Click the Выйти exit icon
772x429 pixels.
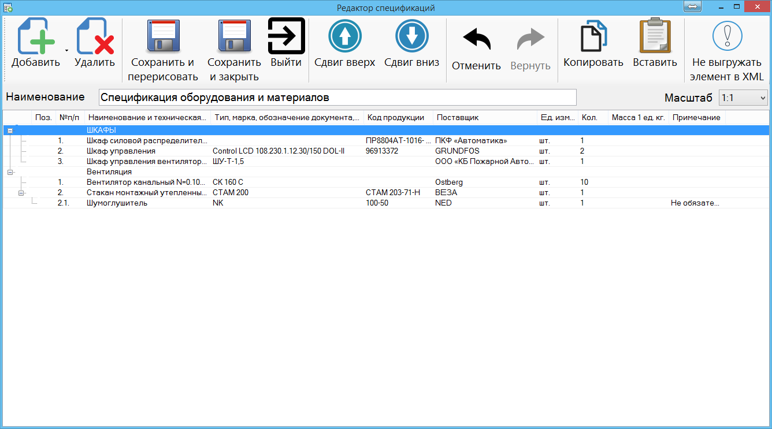click(286, 36)
